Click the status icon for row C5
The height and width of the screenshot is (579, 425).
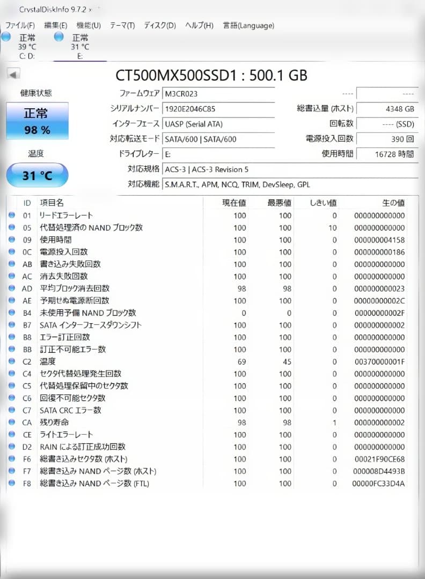click(12, 385)
